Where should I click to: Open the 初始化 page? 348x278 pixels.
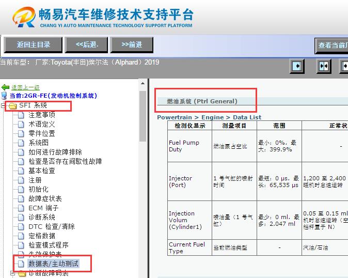click(x=38, y=190)
